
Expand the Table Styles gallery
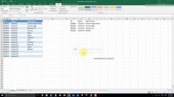123,11
